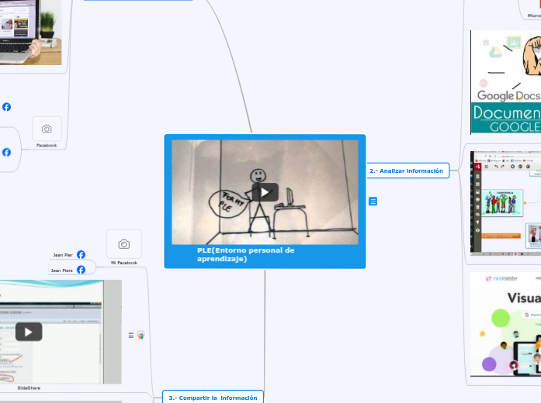Click the colored attachment icon near SlideShare

(140, 335)
